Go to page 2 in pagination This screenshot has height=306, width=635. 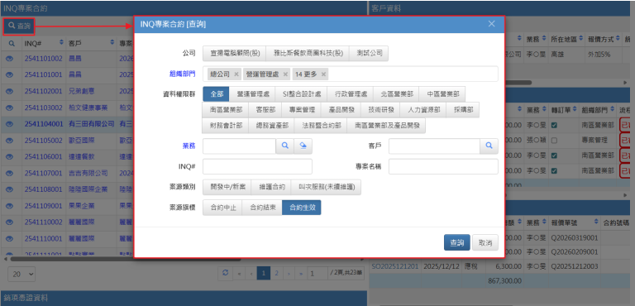pyautogui.click(x=276, y=274)
